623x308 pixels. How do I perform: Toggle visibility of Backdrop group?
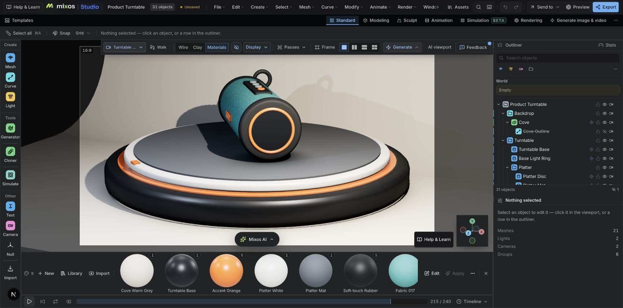[605, 113]
